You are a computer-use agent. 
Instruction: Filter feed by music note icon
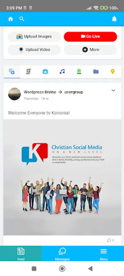tap(62, 71)
